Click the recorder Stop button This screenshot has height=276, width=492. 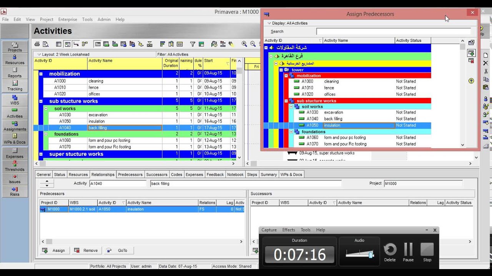pos(427,252)
